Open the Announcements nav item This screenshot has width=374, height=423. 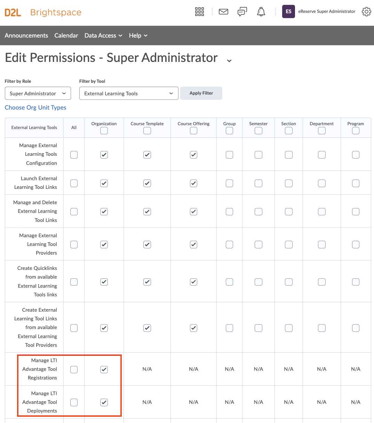click(26, 35)
